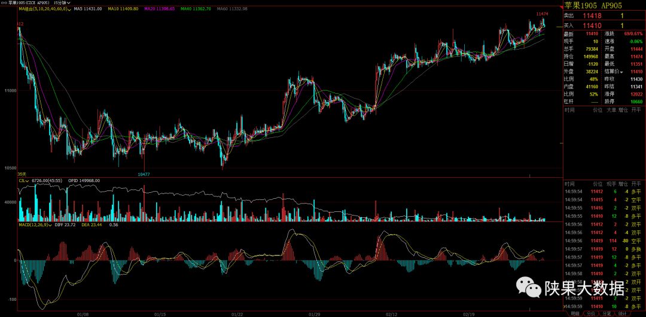Screen dimensions: 646x317
Task: Click the 跌停 value 10660
Action: point(636,101)
